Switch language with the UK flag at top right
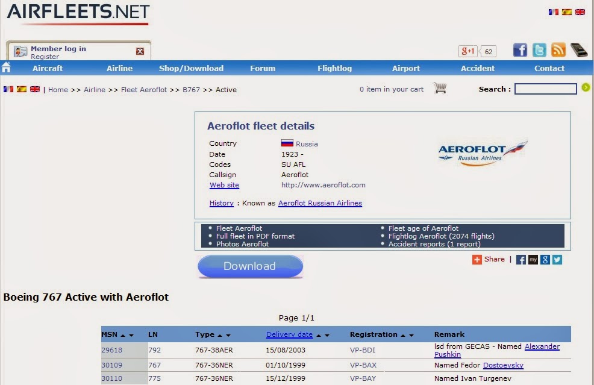The image size is (594, 385). [580, 12]
